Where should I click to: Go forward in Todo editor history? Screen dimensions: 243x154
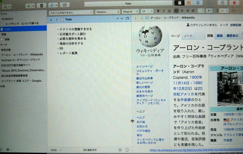[57, 20]
